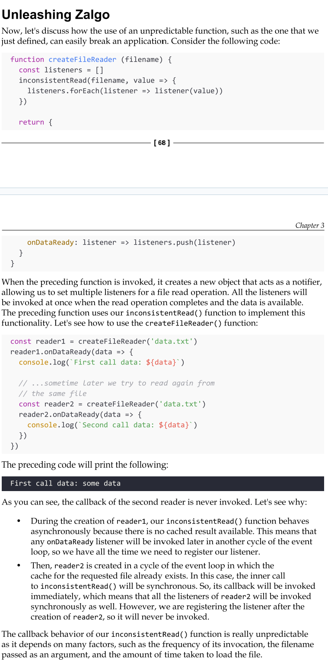Click the bullet starting 'During the creation of reader1'
This screenshot has height=664, width=328.
pyautogui.click(x=173, y=536)
